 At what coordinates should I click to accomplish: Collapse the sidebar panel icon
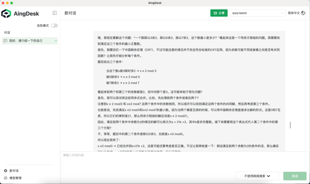[x=55, y=13]
